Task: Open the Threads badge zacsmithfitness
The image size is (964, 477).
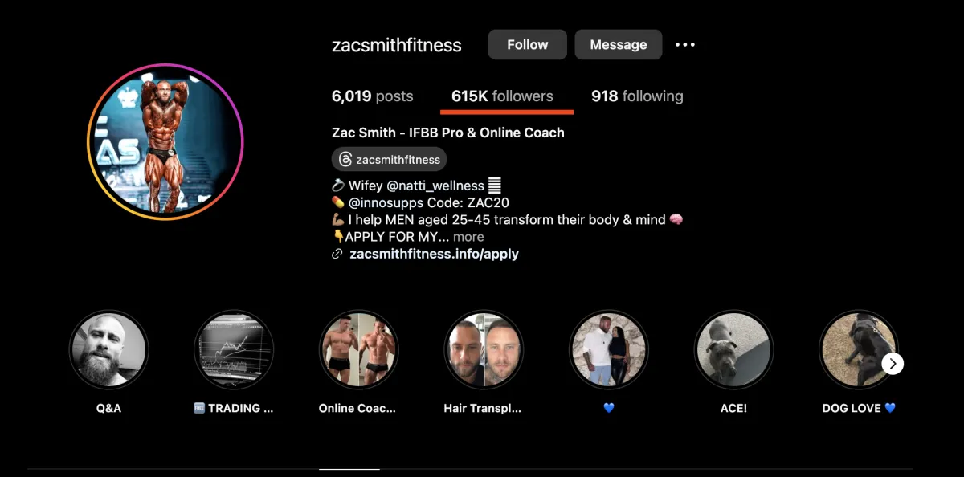Action: 389,160
